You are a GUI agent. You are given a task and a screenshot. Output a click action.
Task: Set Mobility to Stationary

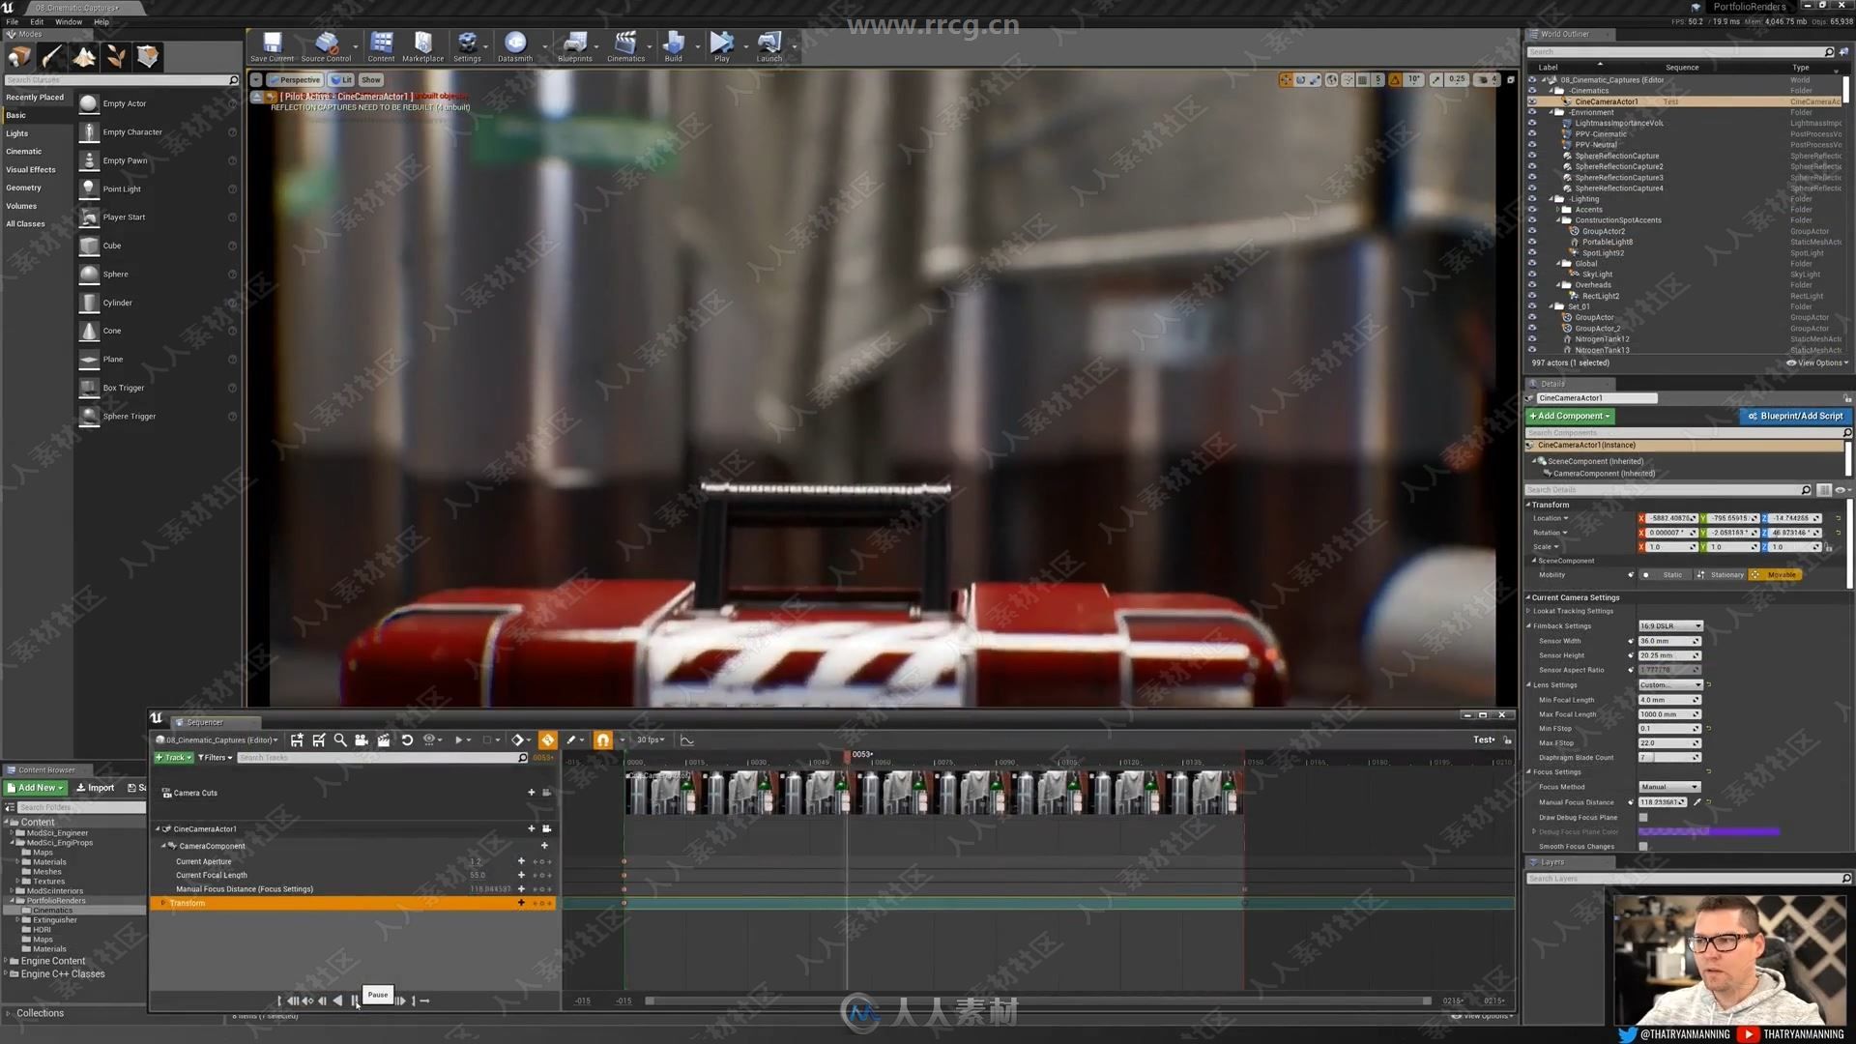coord(1721,575)
